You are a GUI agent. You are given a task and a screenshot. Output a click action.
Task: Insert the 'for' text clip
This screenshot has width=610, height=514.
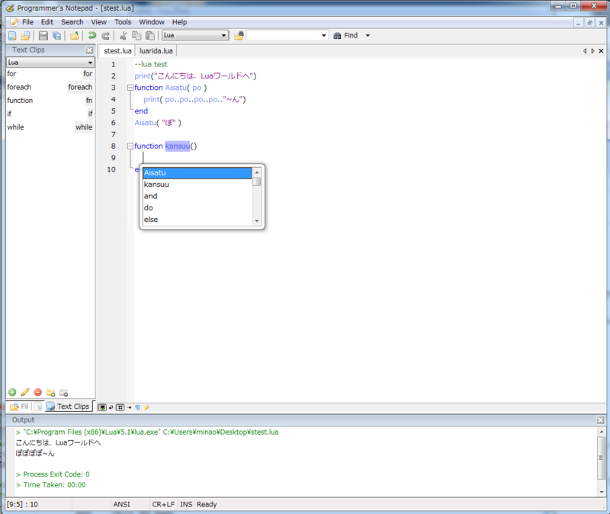[50, 73]
